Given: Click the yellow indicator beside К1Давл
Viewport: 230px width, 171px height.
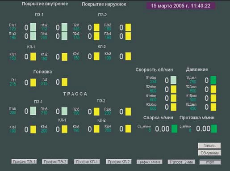Looking at the screenshot, I should tap(213, 98).
